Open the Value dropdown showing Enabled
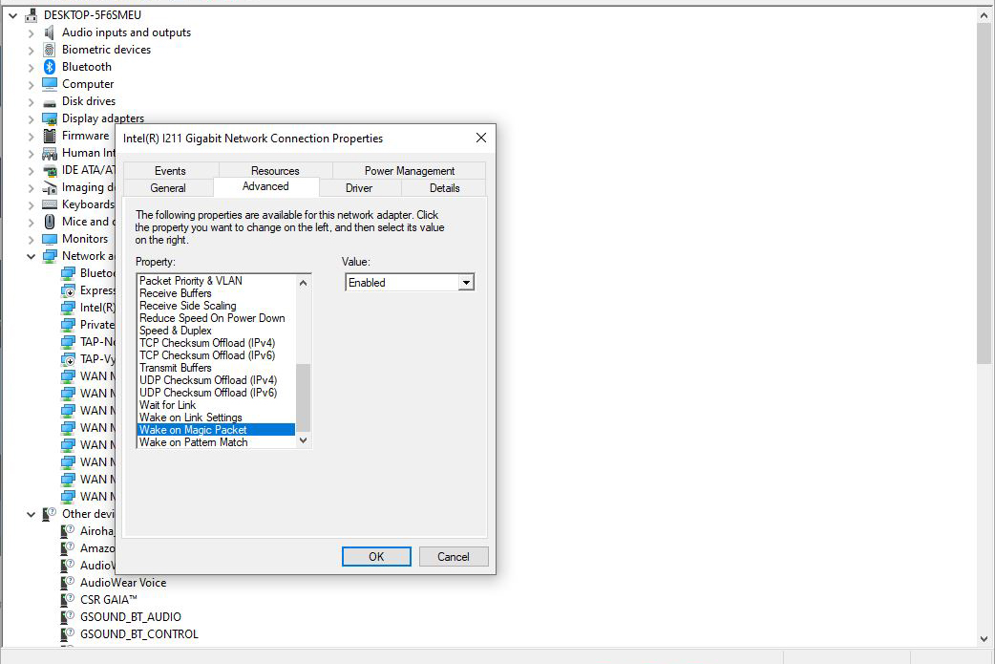This screenshot has width=995, height=664. coord(465,282)
